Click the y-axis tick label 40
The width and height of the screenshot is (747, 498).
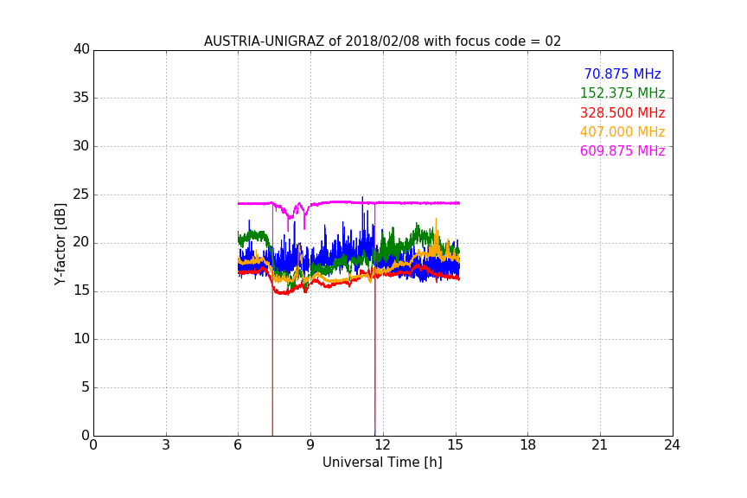pos(81,49)
